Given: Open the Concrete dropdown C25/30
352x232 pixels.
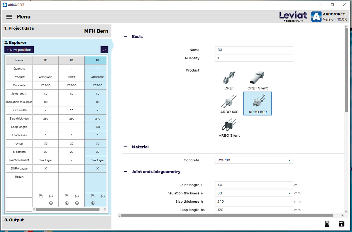Looking at the screenshot, I should 254,160.
